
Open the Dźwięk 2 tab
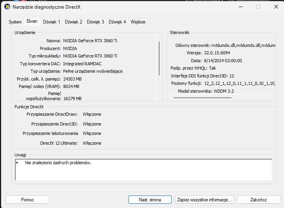click(x=74, y=22)
